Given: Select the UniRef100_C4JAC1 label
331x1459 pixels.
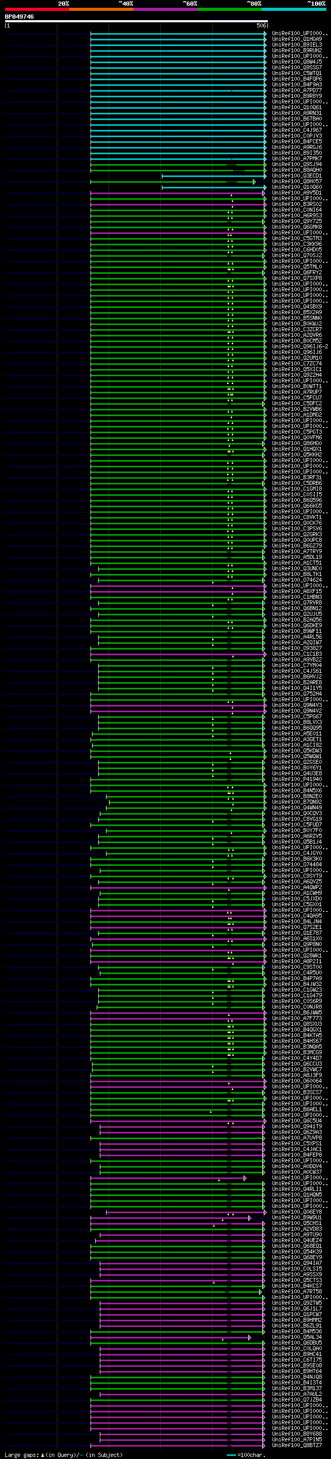Looking at the screenshot, I should [x=297, y=1149].
